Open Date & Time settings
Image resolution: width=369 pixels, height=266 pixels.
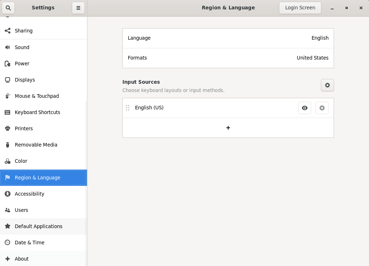(29, 243)
